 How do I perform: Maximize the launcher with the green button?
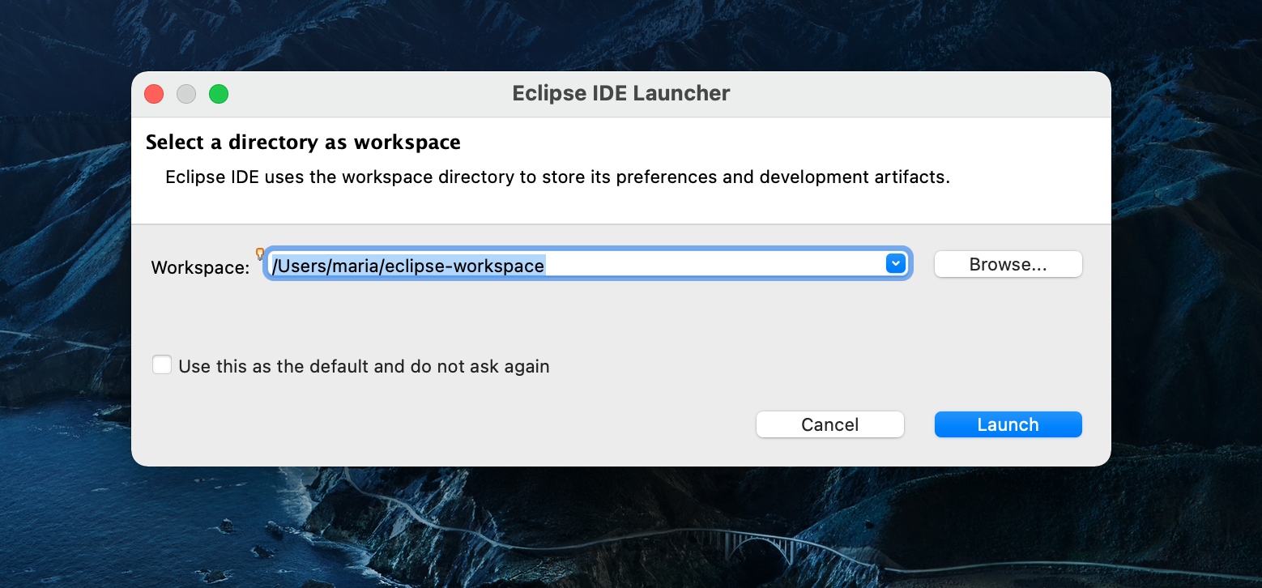pyautogui.click(x=219, y=94)
